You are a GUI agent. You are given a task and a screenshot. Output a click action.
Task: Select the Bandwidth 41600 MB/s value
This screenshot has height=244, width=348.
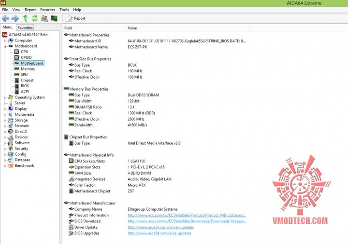137,125
